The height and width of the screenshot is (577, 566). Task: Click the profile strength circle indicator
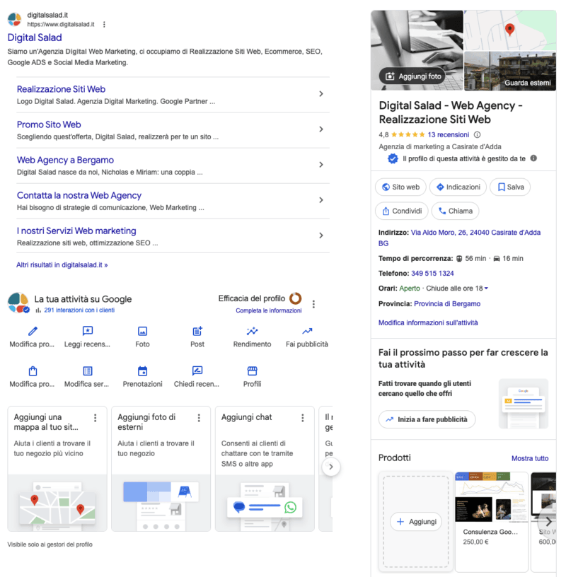(295, 298)
